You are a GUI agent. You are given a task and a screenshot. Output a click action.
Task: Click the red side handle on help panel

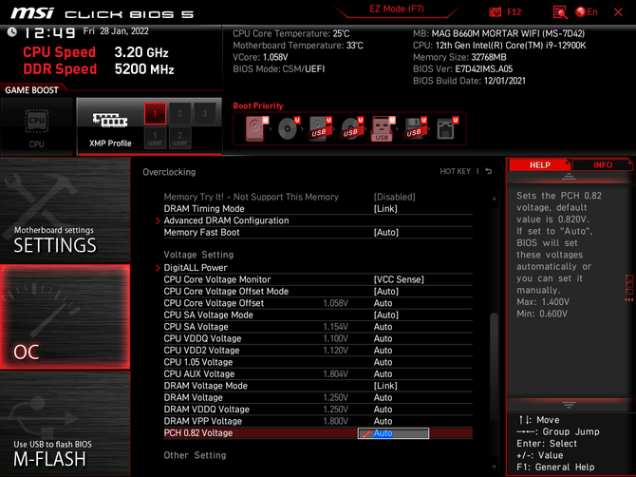[629, 288]
